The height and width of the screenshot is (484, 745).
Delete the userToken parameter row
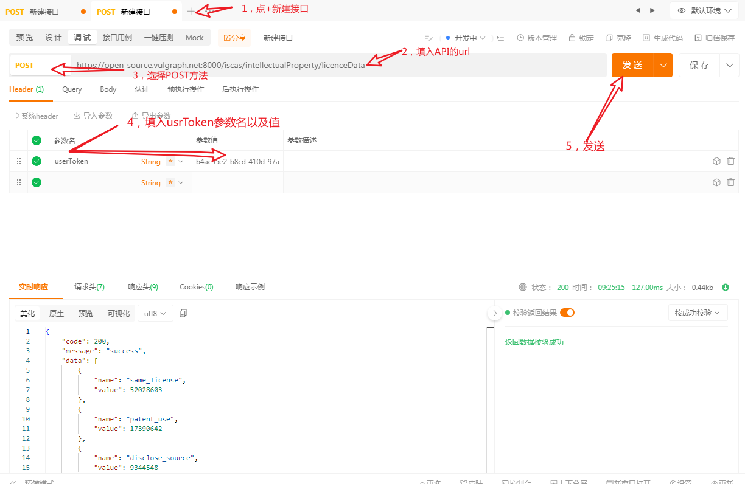click(730, 161)
